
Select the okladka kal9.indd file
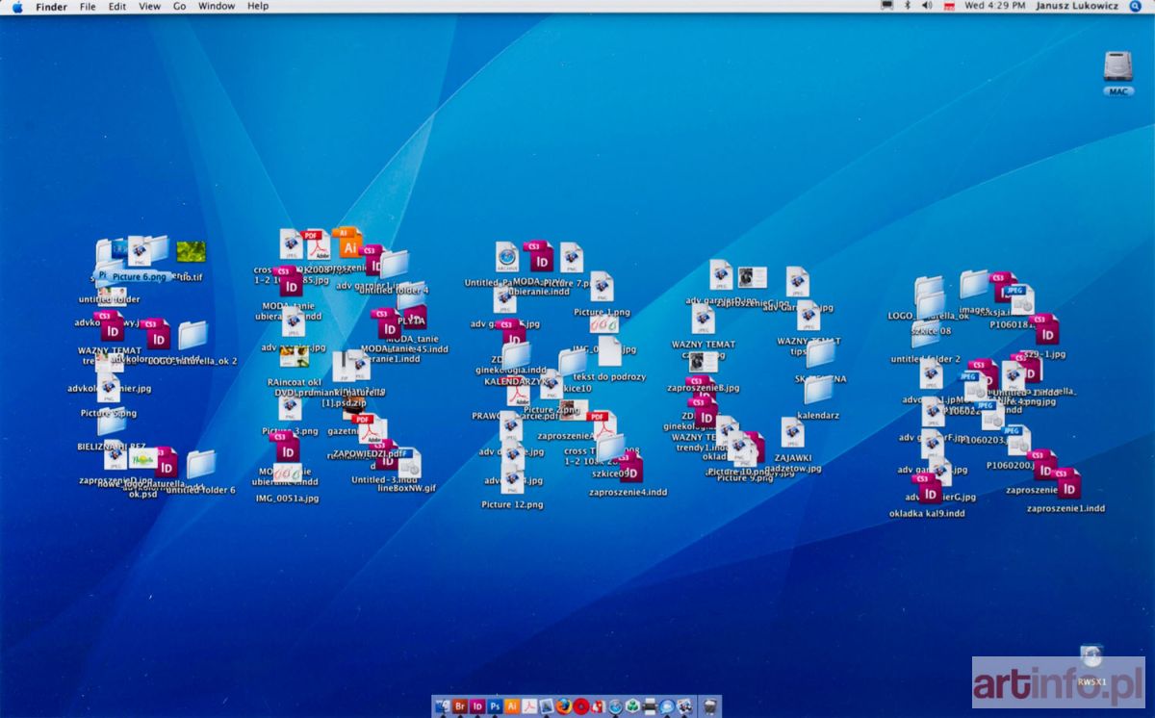tap(928, 489)
